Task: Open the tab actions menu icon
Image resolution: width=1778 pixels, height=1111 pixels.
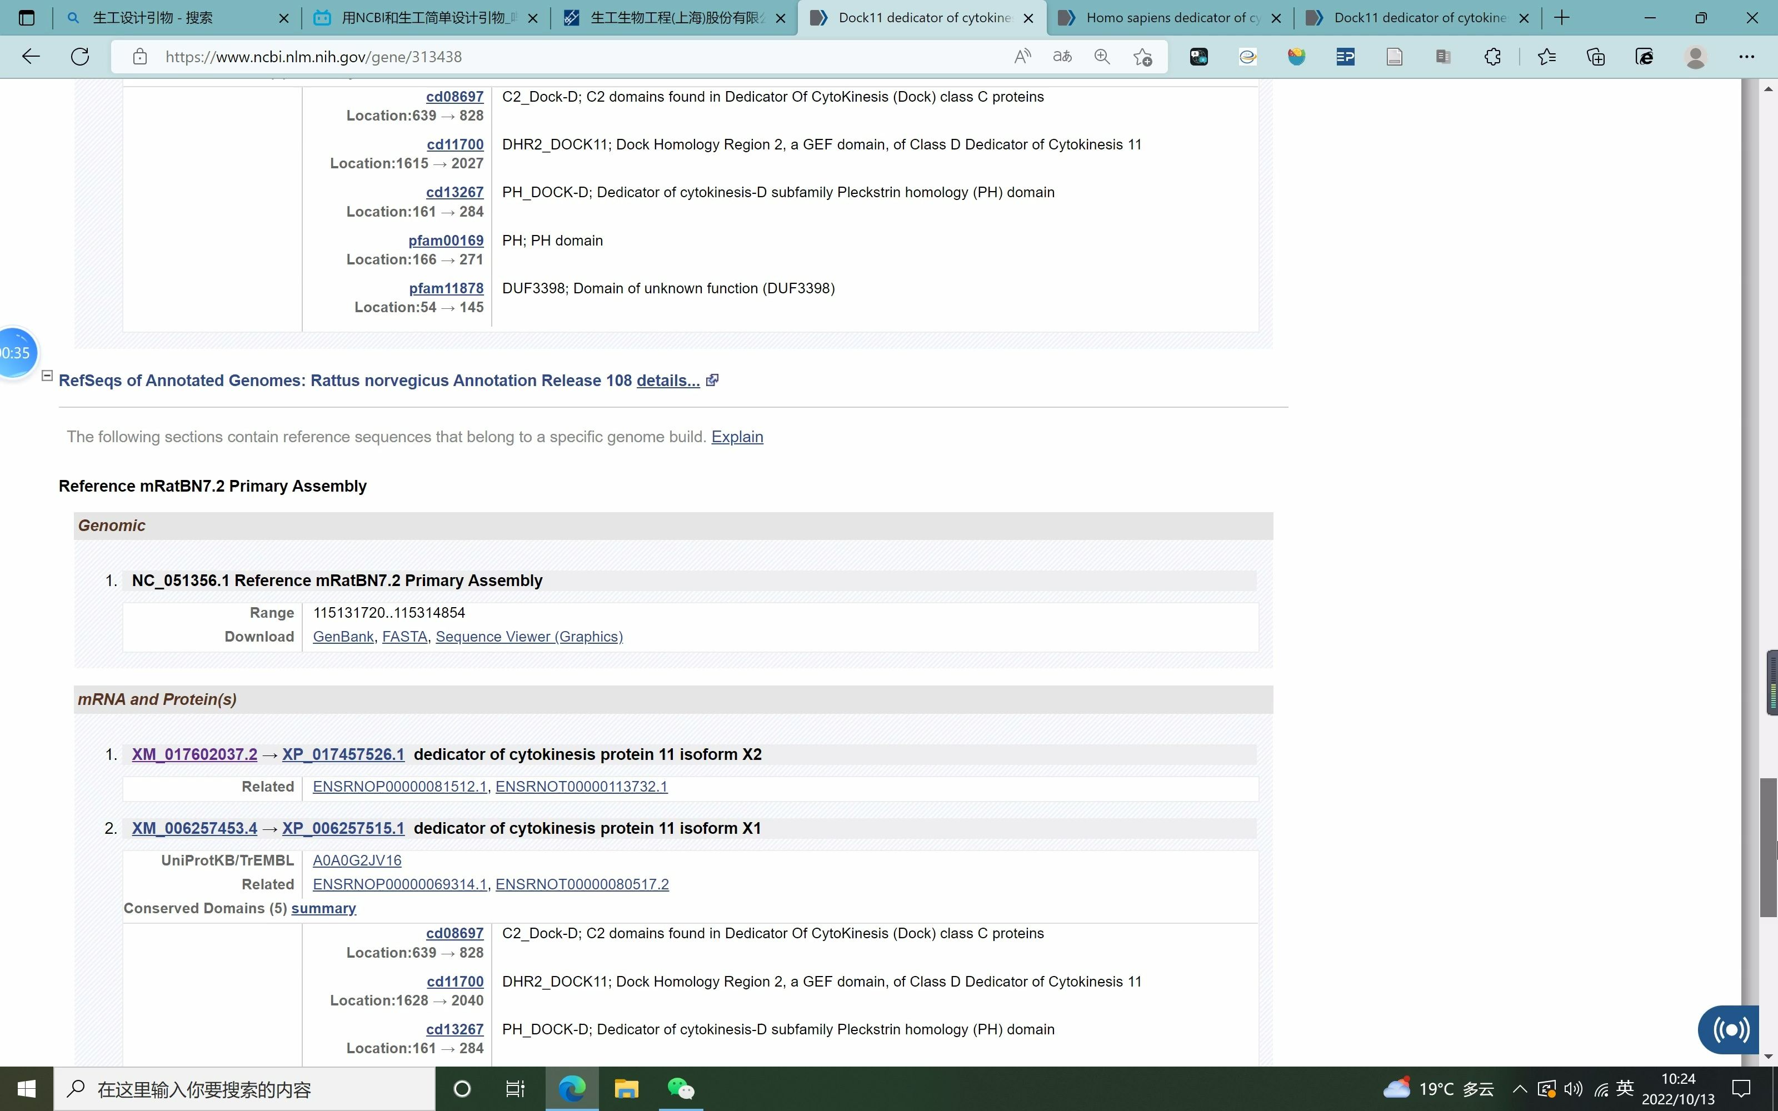Action: point(27,18)
